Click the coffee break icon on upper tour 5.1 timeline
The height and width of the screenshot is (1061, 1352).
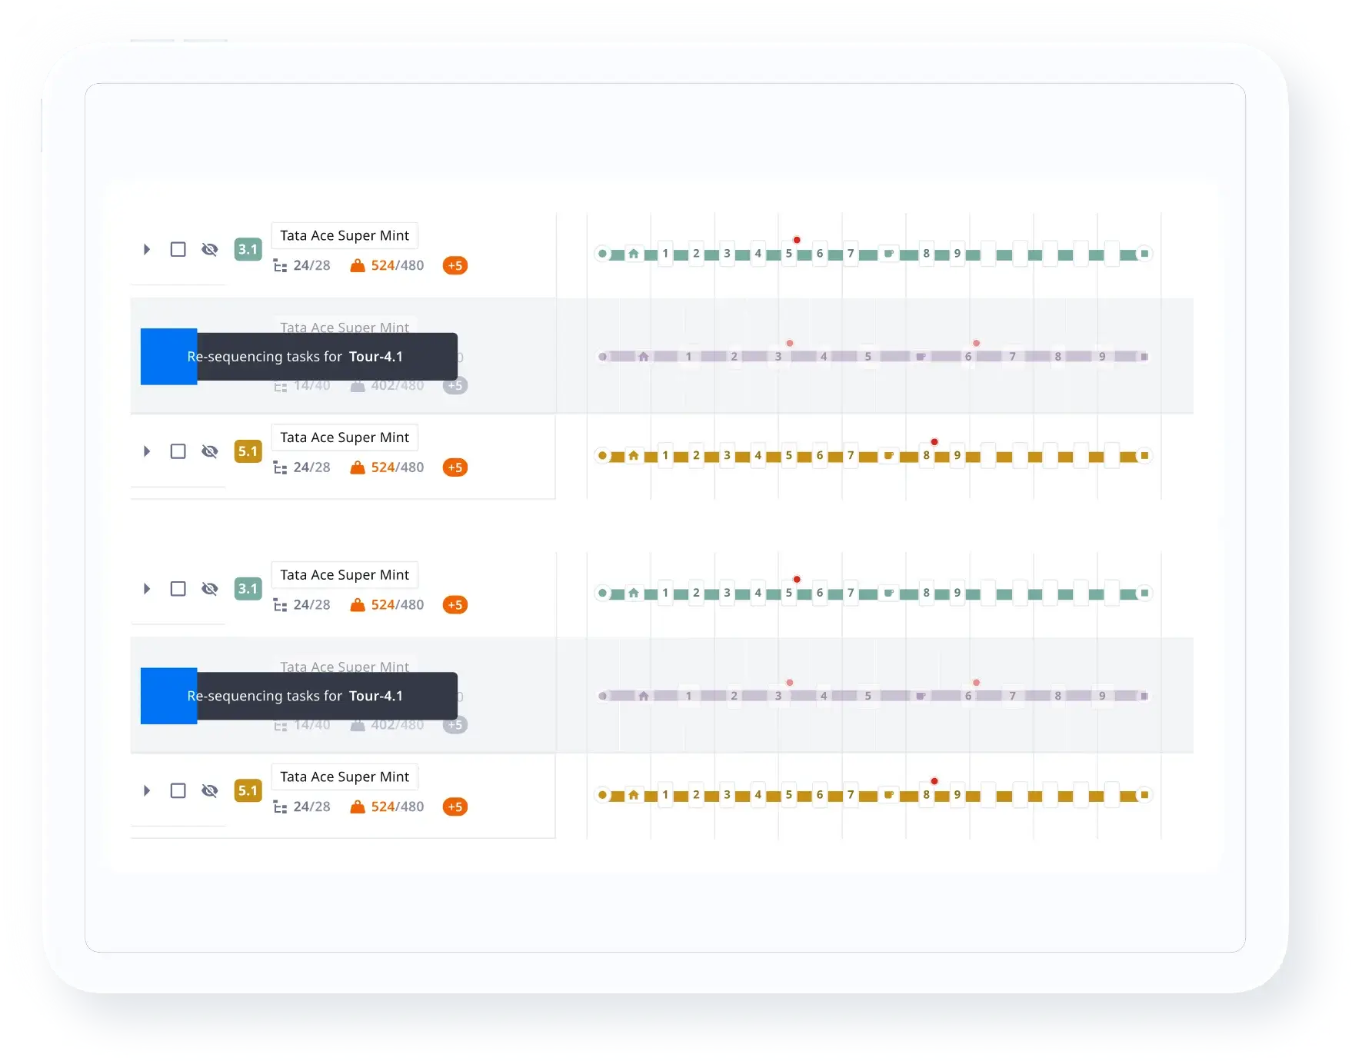point(888,456)
